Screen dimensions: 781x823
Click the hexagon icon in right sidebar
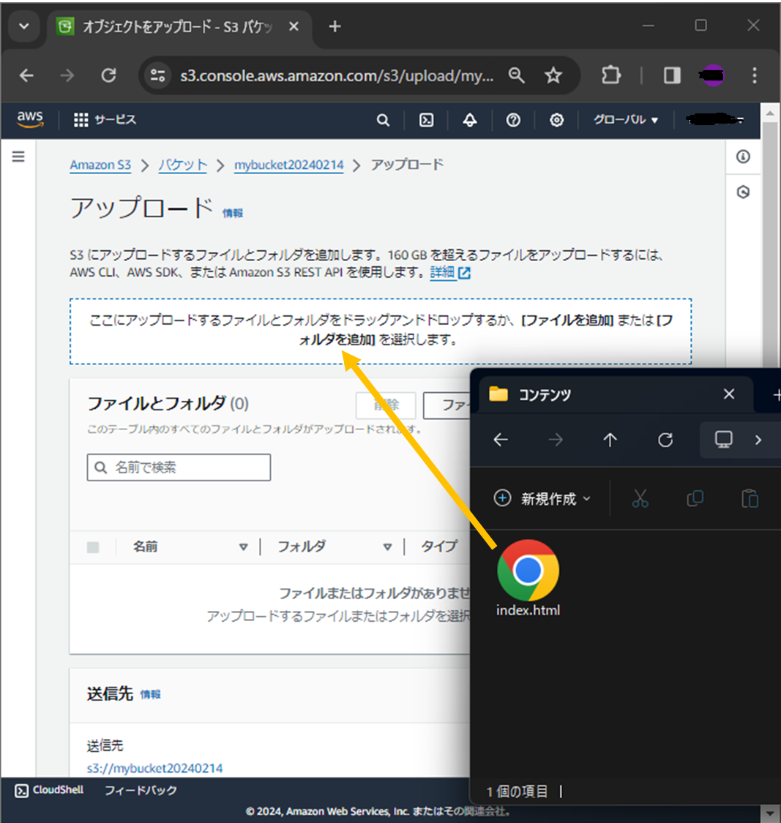743,192
